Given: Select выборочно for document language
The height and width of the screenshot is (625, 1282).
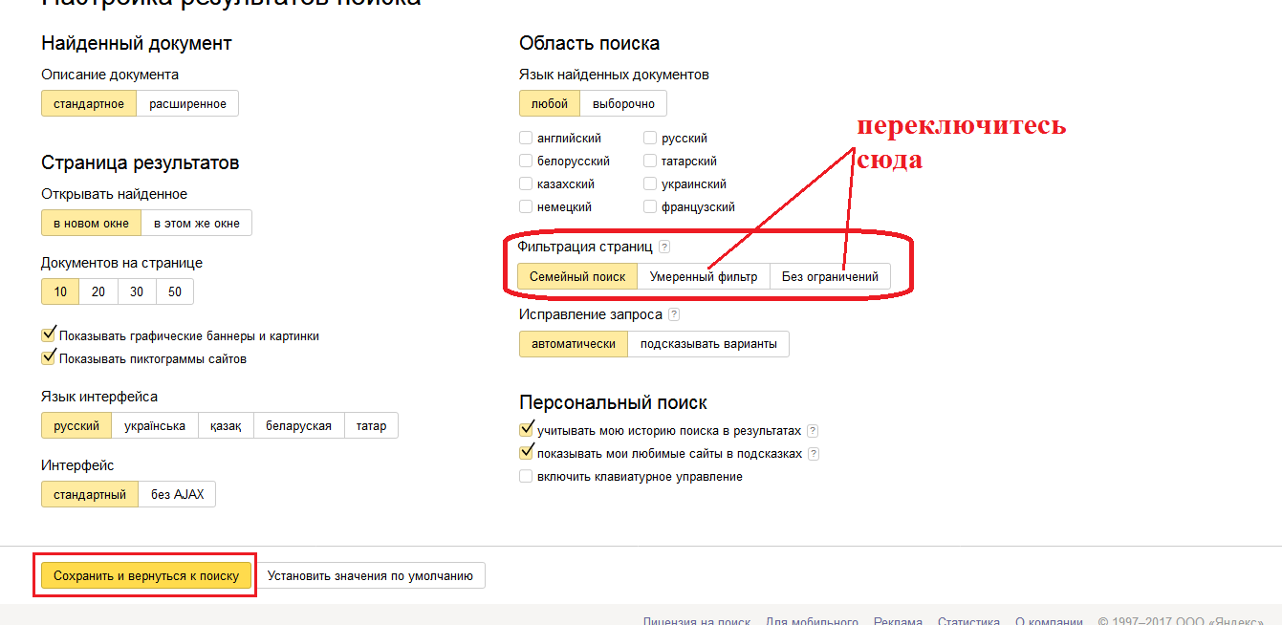Looking at the screenshot, I should tap(623, 104).
